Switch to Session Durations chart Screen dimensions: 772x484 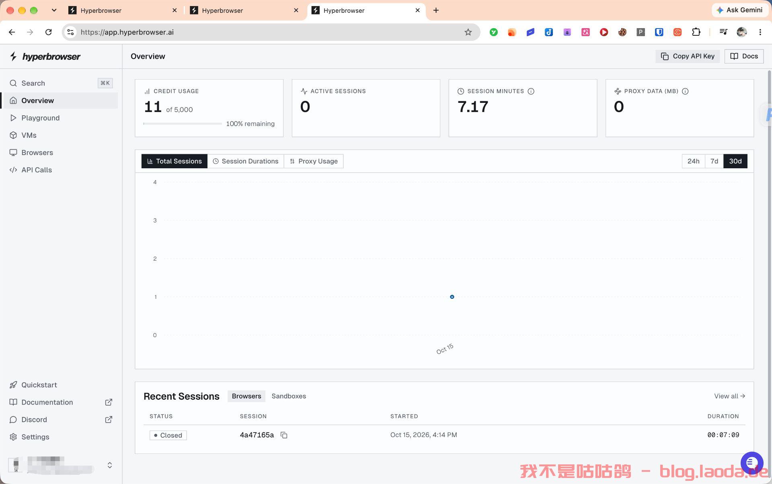pos(246,161)
